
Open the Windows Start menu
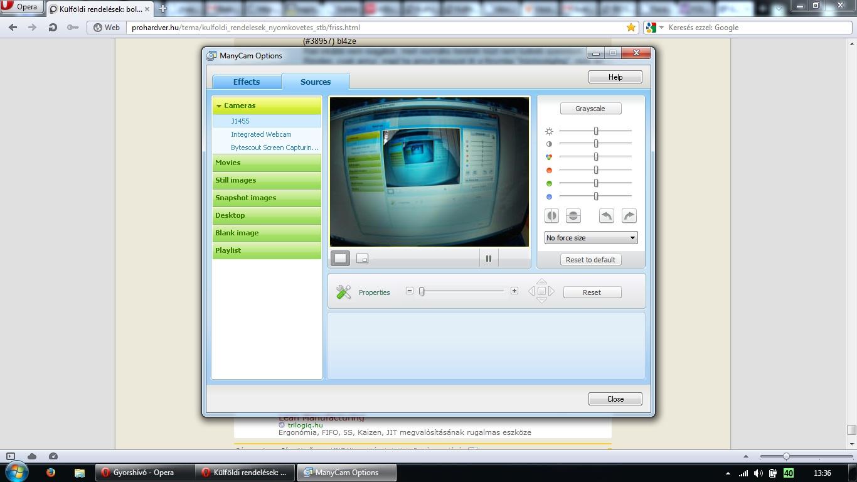click(16, 473)
